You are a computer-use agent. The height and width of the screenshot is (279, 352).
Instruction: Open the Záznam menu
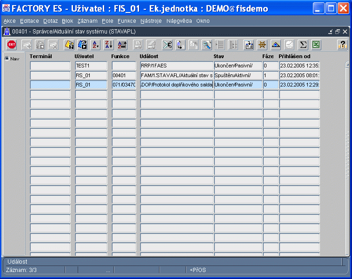(x=87, y=21)
